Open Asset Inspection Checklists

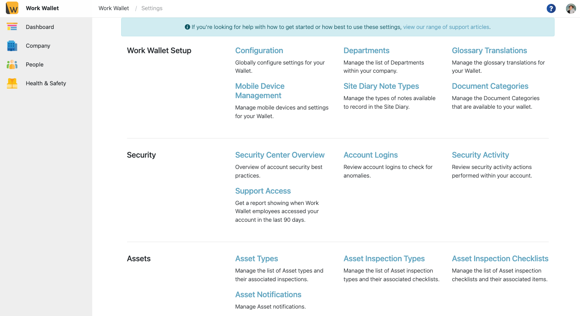click(x=500, y=259)
